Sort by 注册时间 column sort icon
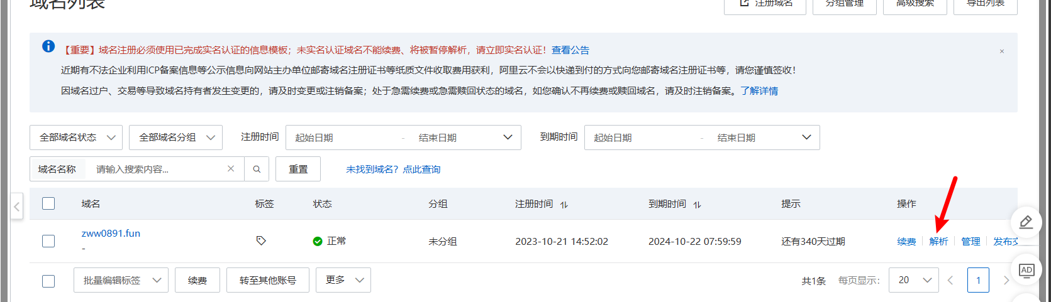 pos(564,205)
